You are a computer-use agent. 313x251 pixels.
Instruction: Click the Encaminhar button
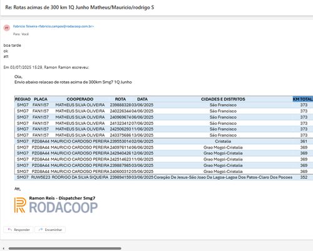tap(50, 230)
